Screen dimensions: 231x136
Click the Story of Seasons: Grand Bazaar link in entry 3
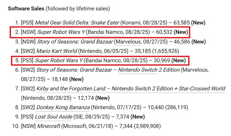75,42
